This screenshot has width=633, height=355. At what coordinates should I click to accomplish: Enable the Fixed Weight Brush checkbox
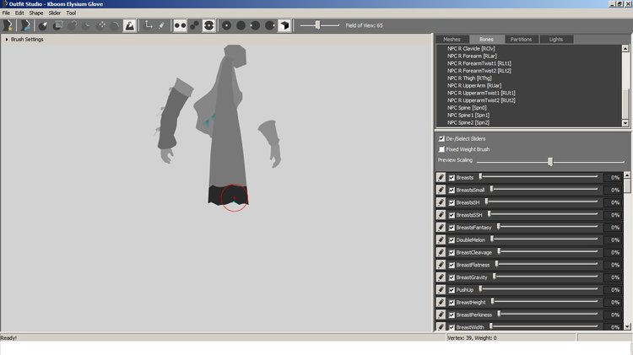[x=441, y=149]
